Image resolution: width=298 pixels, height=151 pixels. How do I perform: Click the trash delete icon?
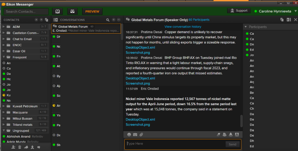(20, 147)
